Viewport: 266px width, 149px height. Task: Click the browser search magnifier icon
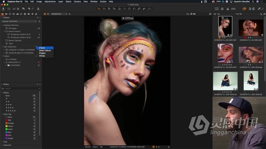click(x=261, y=14)
